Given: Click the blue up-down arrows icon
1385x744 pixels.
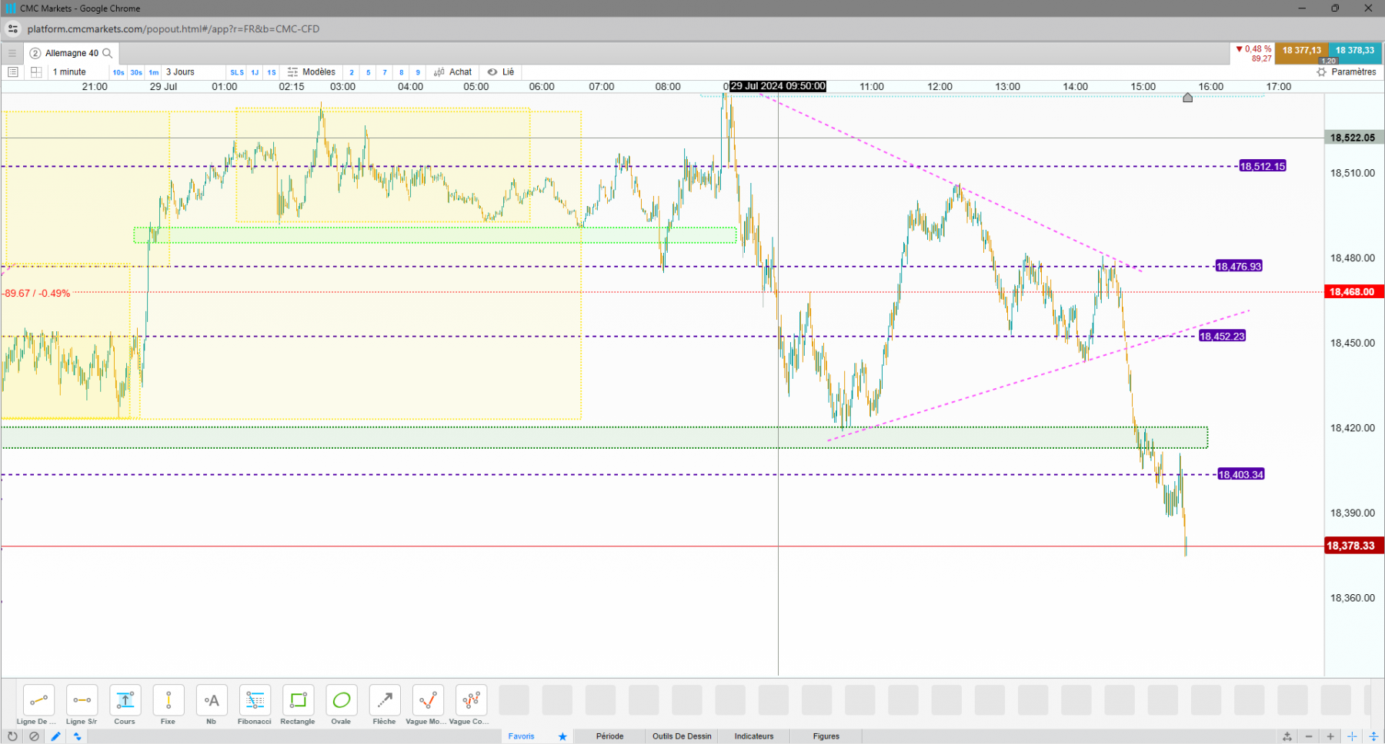Looking at the screenshot, I should (77, 736).
